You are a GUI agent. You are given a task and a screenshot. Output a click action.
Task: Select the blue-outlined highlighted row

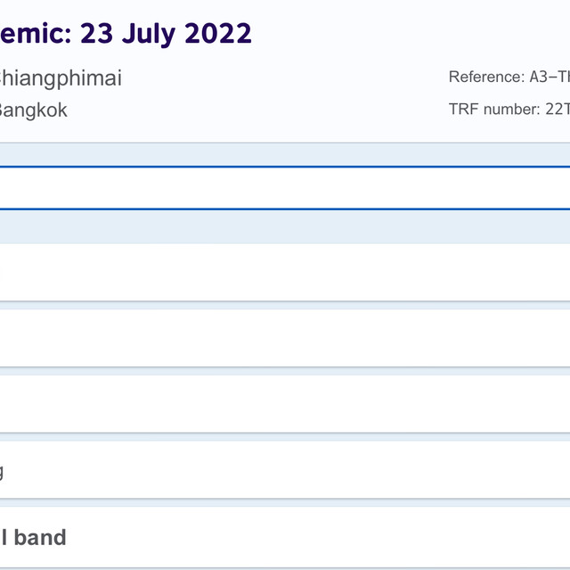tap(285, 188)
